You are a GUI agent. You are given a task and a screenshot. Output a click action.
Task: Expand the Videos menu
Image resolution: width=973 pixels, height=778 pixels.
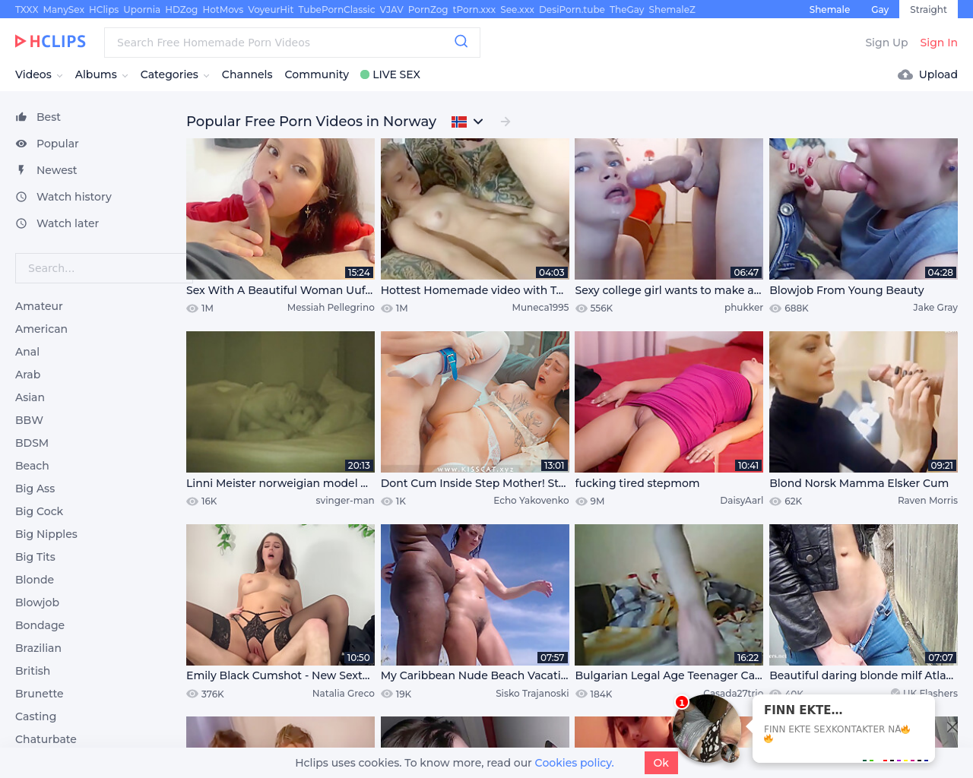[x=39, y=74]
